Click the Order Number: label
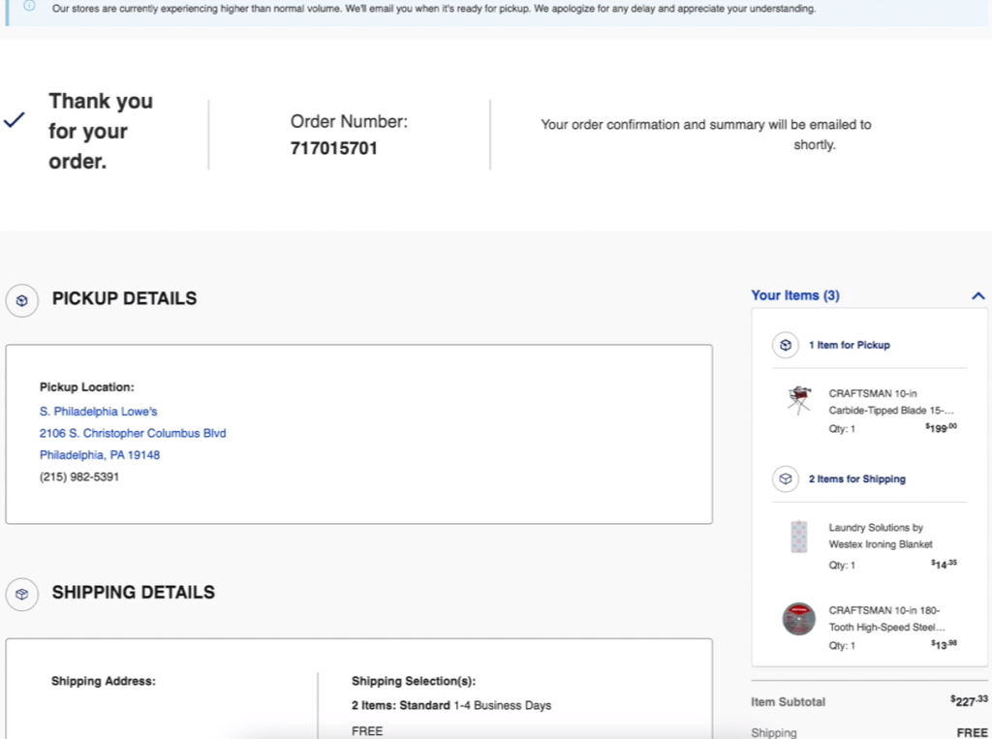The width and height of the screenshot is (992, 739). [349, 121]
